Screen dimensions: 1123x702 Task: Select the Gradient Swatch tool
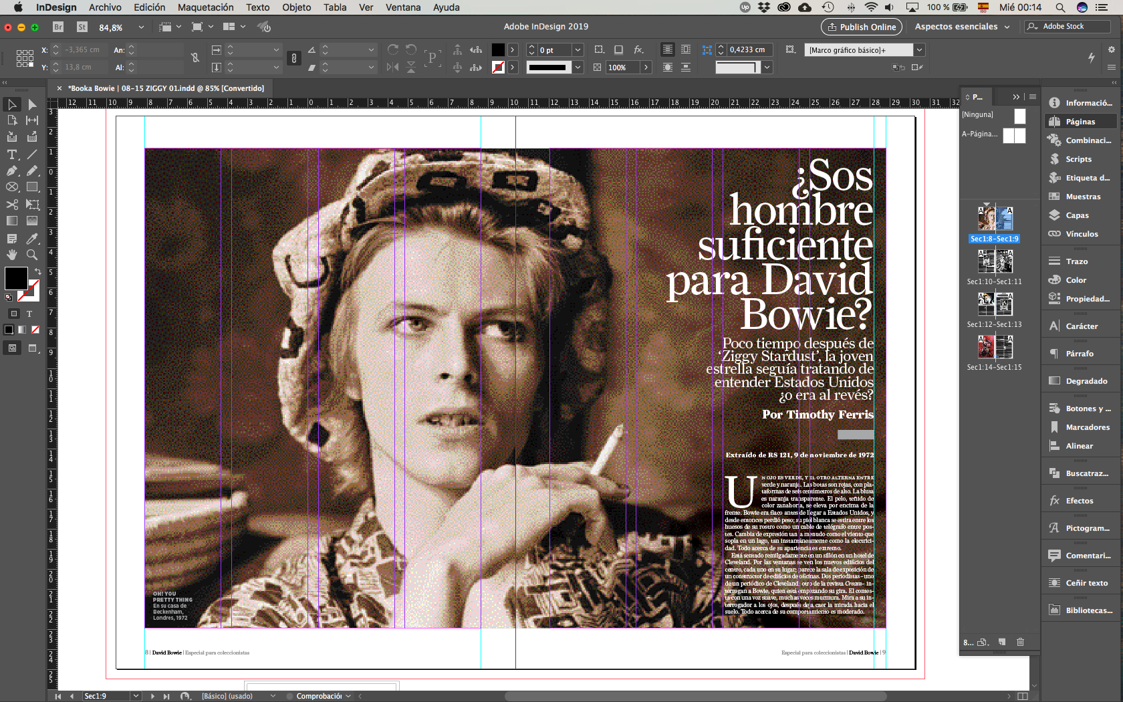point(12,221)
